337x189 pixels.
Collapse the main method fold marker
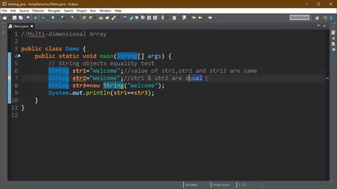coord(19,56)
